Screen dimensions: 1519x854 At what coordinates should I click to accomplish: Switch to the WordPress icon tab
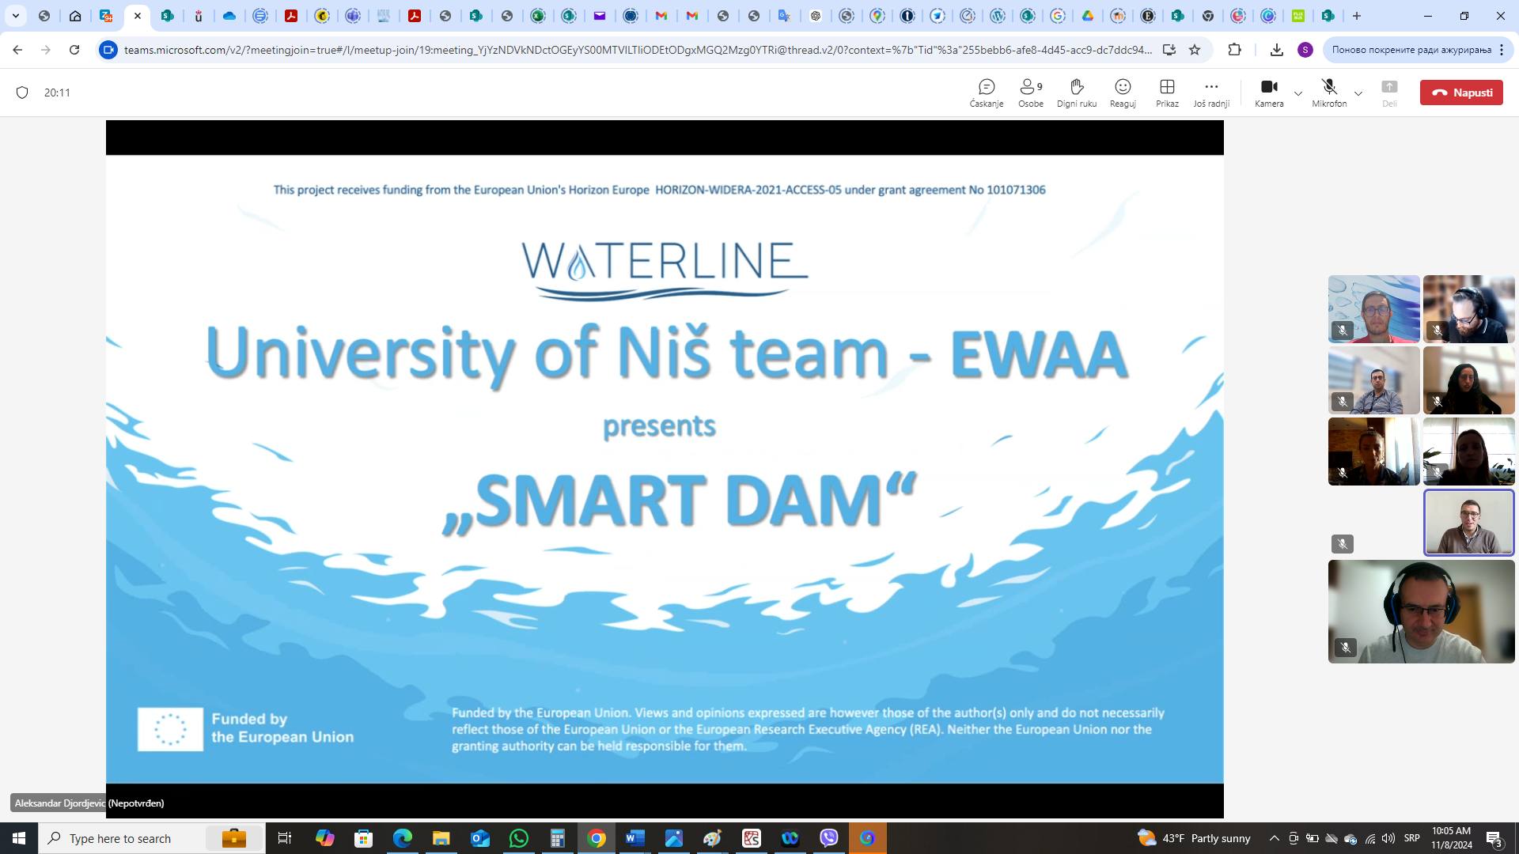coord(997,16)
